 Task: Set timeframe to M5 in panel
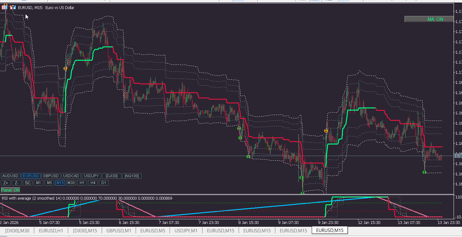[49, 183]
